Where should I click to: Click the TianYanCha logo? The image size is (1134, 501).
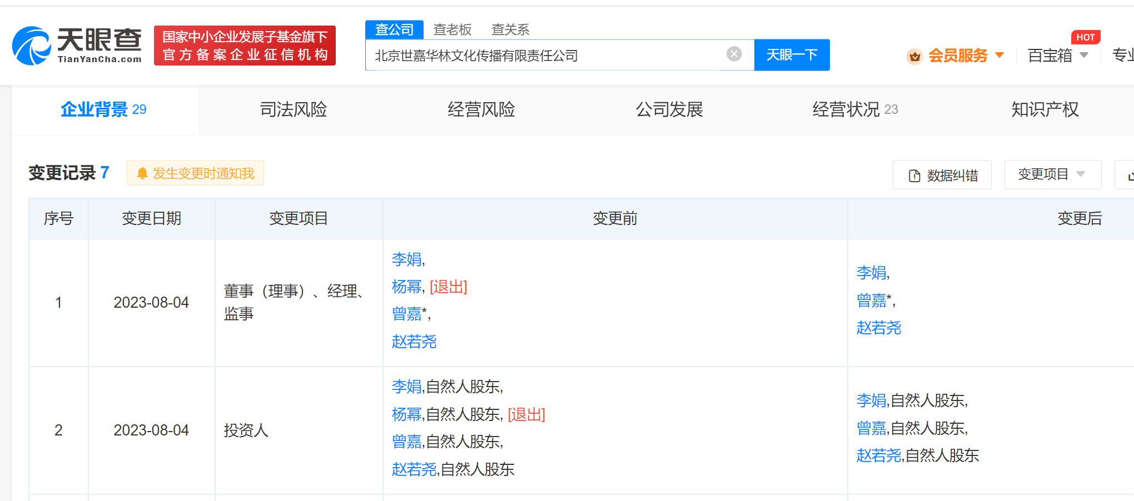point(77,46)
